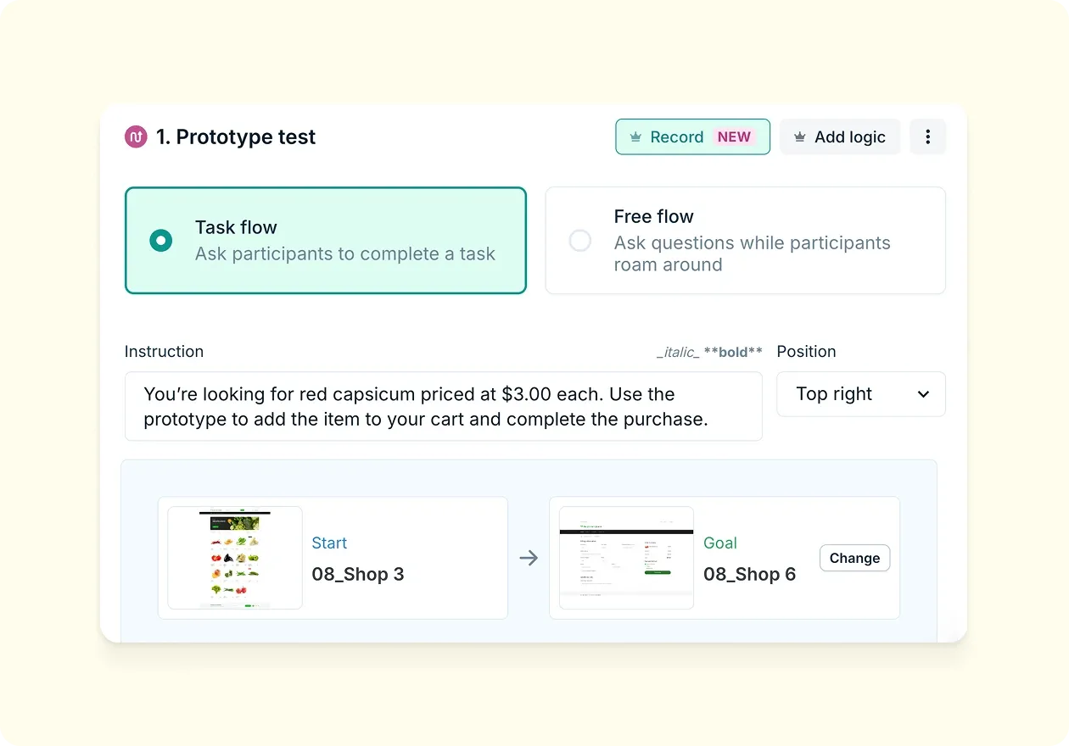1069x746 pixels.
Task: Select the Task flow option
Action: 326,240
